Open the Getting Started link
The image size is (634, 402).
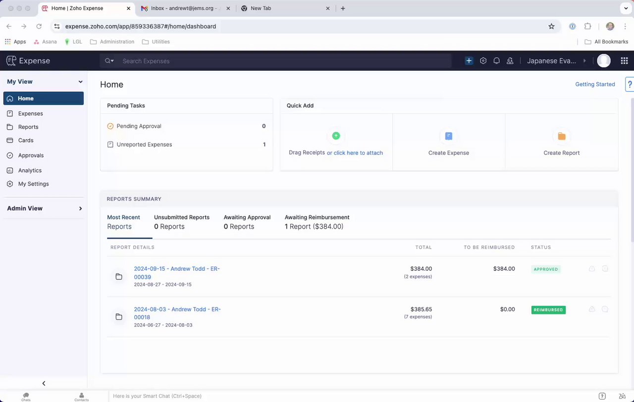coord(595,84)
